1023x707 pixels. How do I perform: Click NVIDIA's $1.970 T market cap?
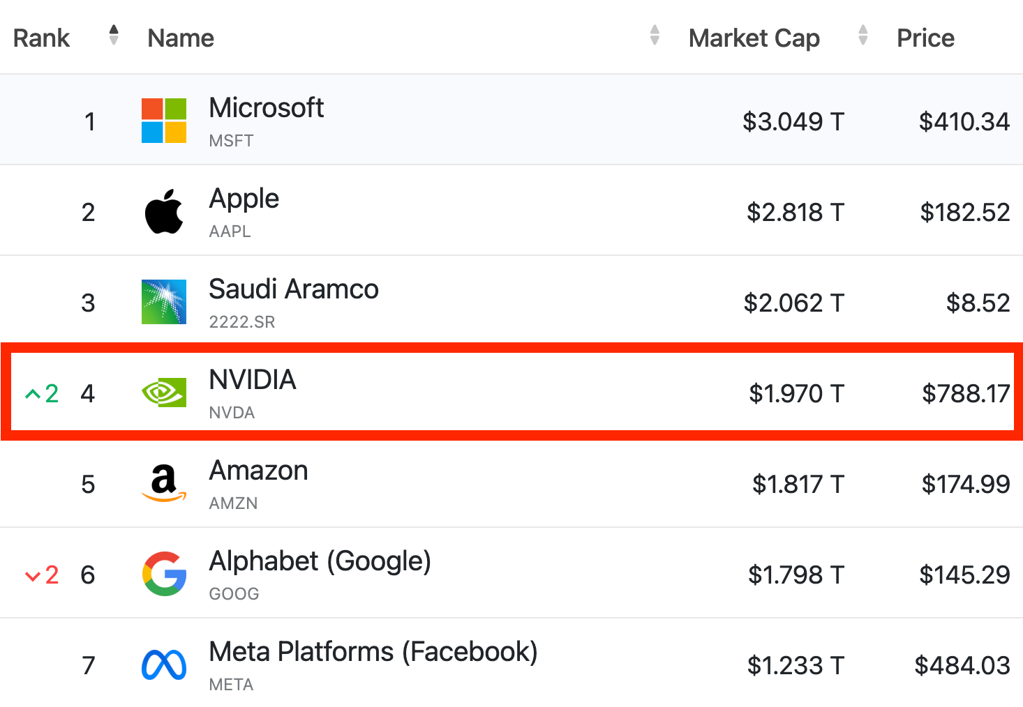[796, 394]
